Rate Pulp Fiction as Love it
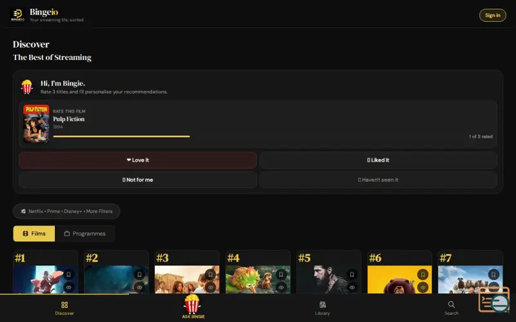This screenshot has height=322, width=516. 137,160
